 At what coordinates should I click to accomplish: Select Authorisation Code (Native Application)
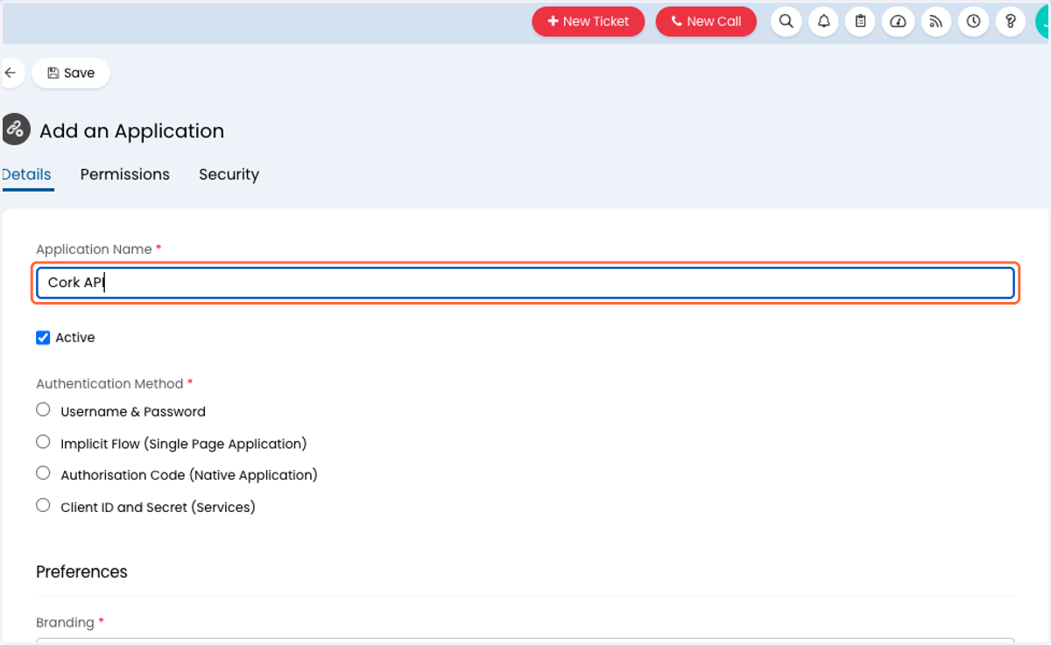[43, 473]
